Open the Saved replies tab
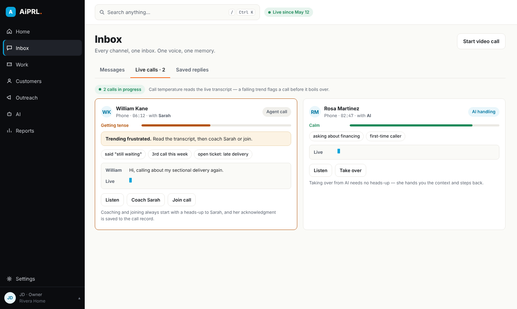 click(x=192, y=70)
